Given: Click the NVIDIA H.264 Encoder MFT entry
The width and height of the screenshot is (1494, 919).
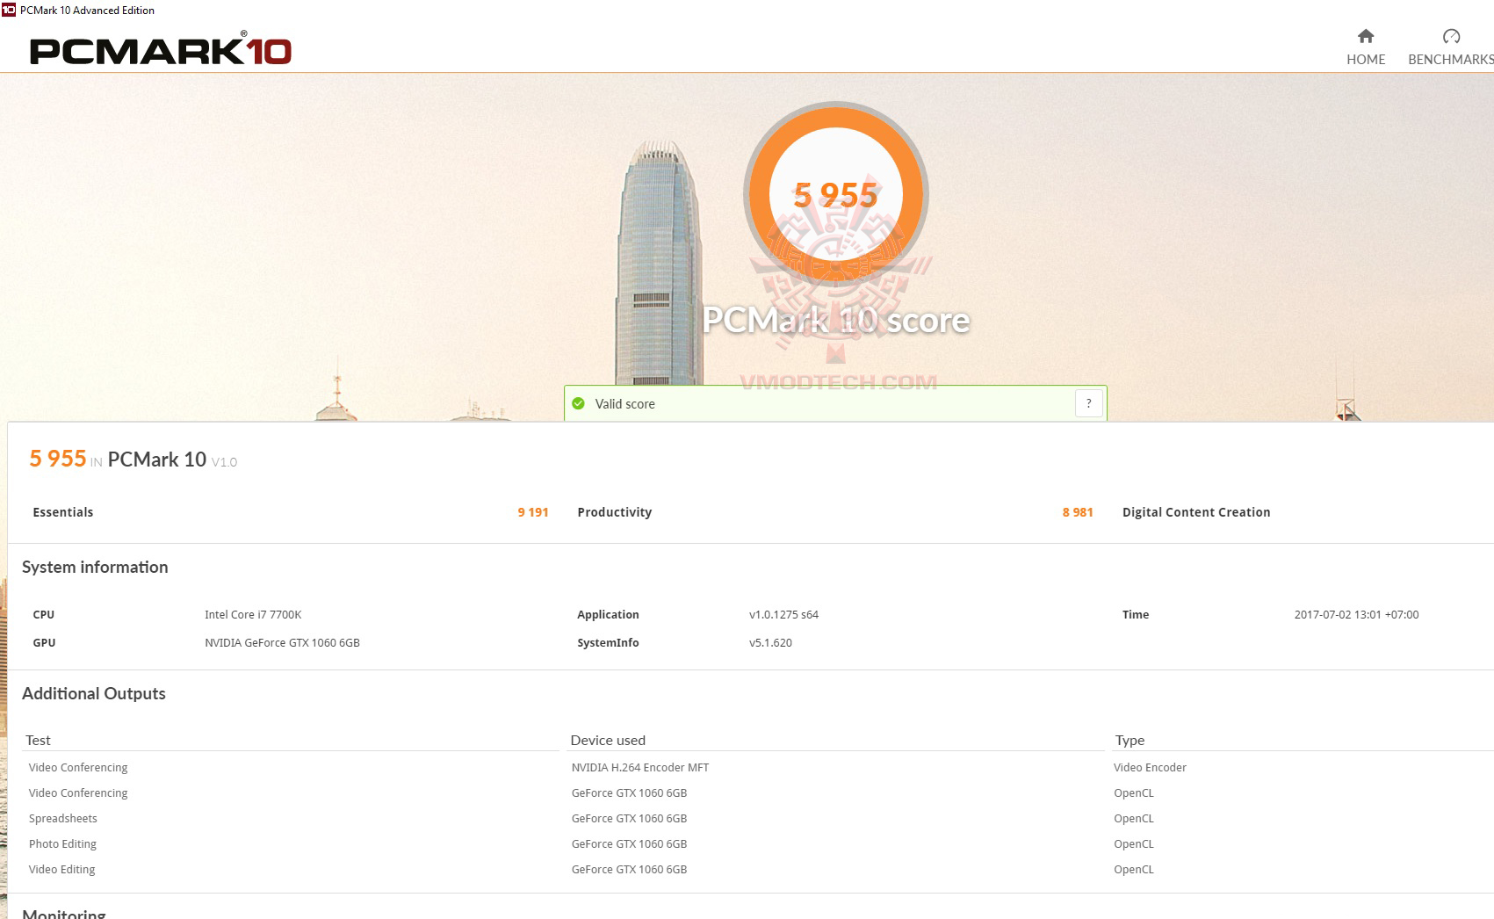Looking at the screenshot, I should point(640,768).
